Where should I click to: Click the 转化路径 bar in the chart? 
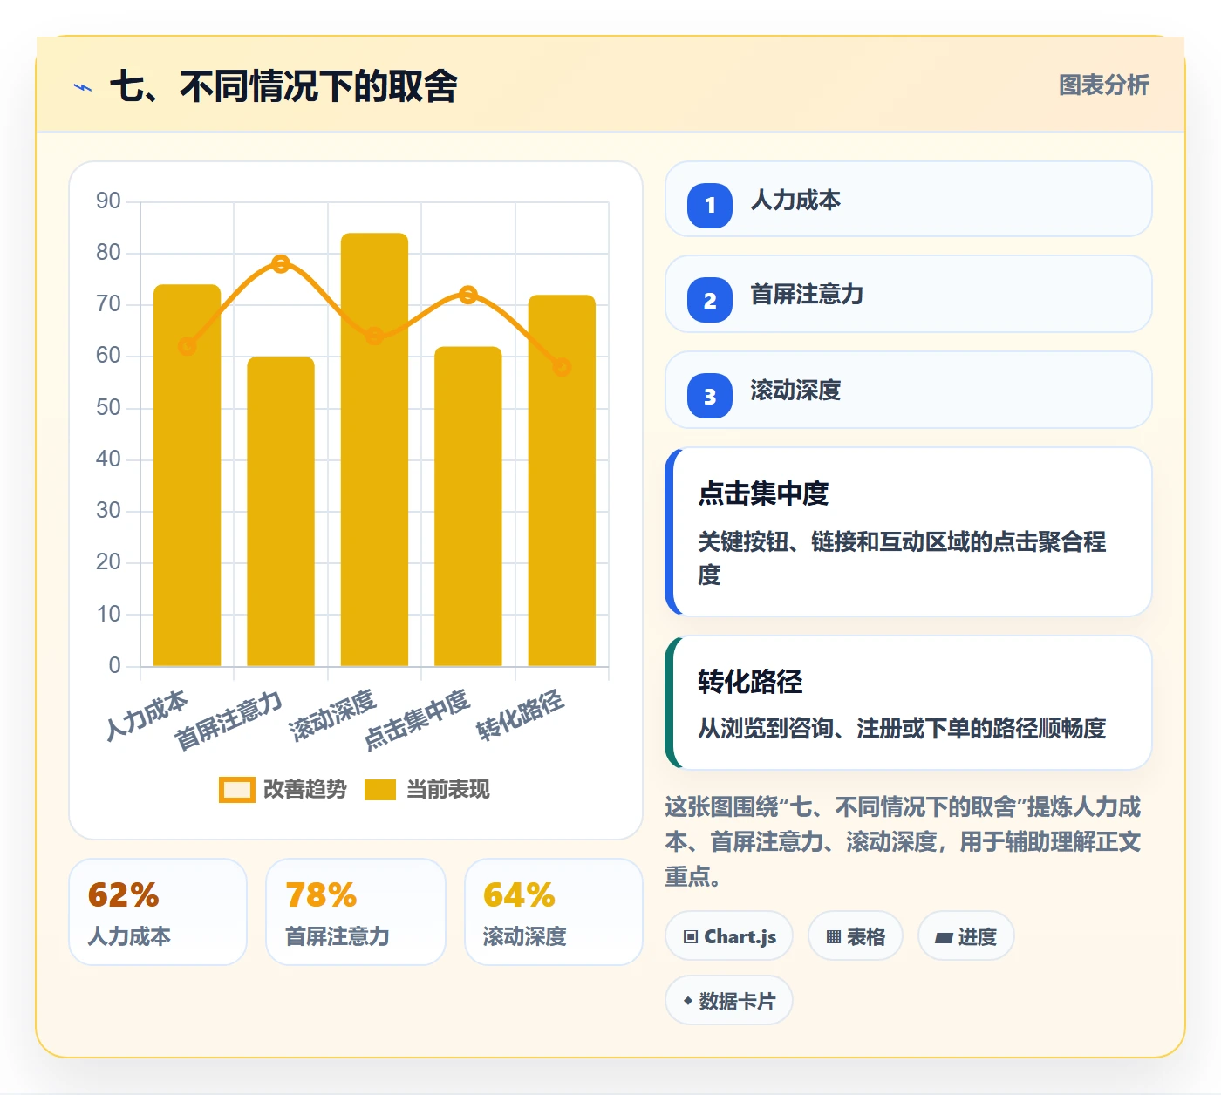[562, 481]
